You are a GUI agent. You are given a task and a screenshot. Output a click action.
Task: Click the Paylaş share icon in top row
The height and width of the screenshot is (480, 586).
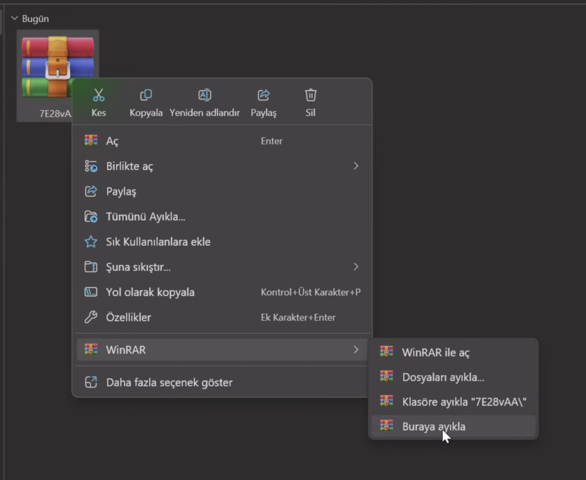click(x=264, y=95)
